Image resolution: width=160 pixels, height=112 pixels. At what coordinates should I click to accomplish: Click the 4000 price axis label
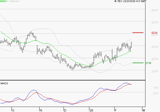[x=155, y=59]
